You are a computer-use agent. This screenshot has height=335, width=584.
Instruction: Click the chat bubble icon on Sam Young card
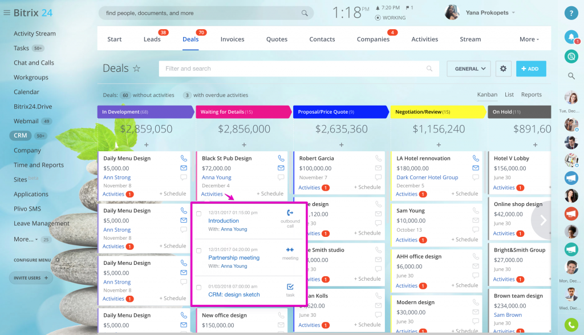476,229
